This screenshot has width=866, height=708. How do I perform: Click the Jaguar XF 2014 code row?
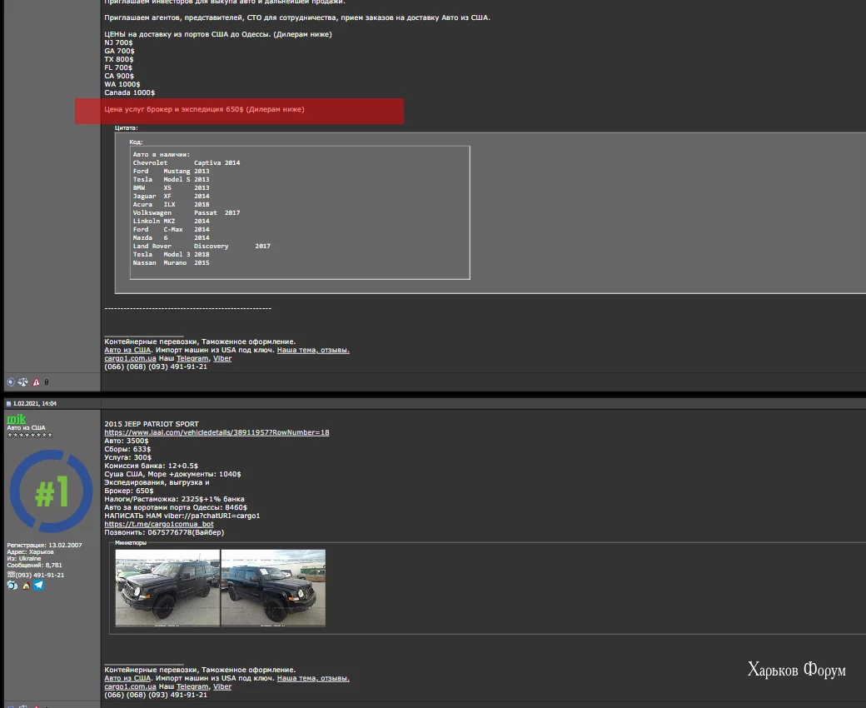pos(172,196)
